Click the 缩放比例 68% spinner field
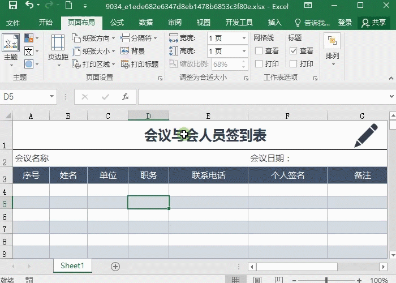This screenshot has height=283, width=396. 230,64
